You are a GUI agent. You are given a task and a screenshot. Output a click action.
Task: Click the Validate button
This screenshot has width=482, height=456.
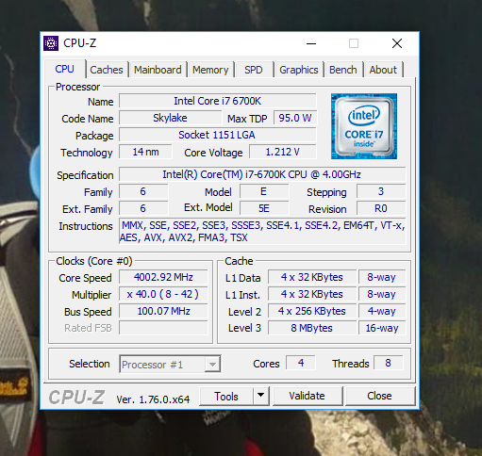click(x=307, y=396)
